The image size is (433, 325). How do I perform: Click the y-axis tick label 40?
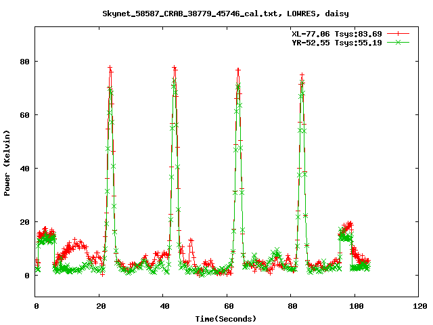[x=24, y=169]
